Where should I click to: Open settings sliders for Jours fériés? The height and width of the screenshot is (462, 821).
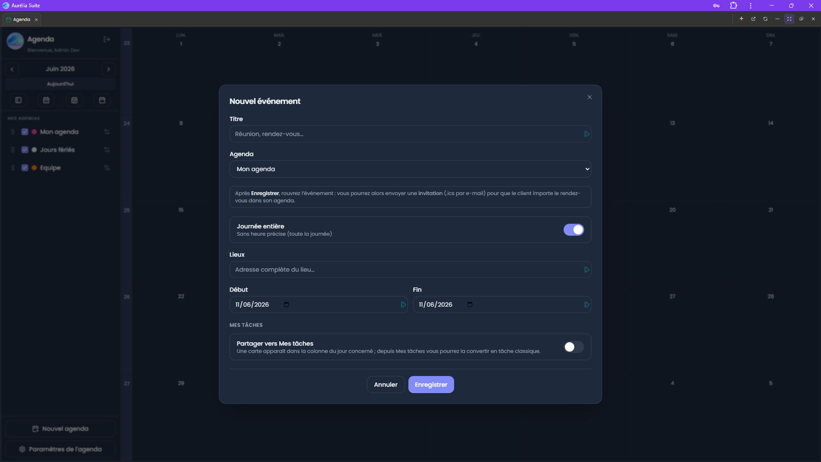[x=107, y=150]
